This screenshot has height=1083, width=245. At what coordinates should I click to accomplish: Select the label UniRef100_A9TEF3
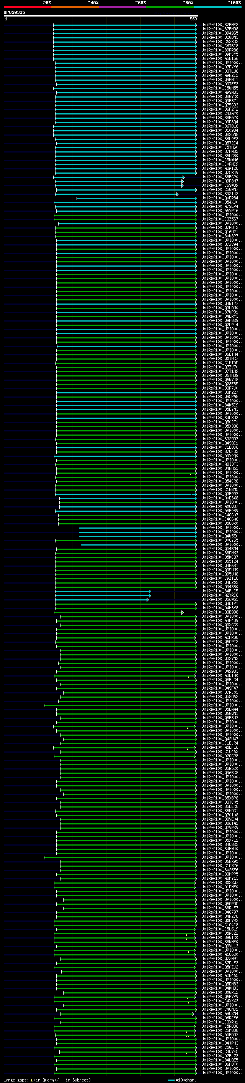pyautogui.click(x=220, y=84)
